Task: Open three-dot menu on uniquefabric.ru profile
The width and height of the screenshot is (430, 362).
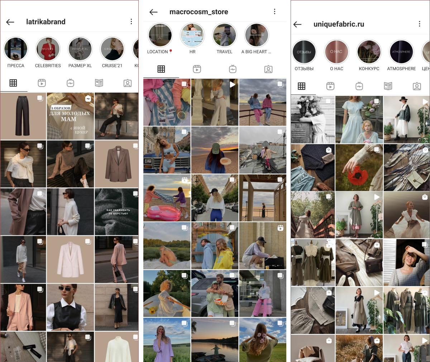Action: click(419, 24)
